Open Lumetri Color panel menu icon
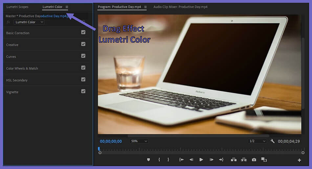Viewport: 312px width, 169px height. (67, 7)
